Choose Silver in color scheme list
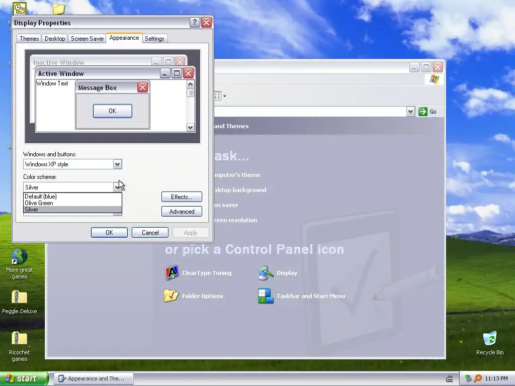This screenshot has width=515, height=386. click(72, 210)
